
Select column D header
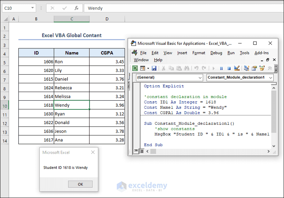coord(107,19)
